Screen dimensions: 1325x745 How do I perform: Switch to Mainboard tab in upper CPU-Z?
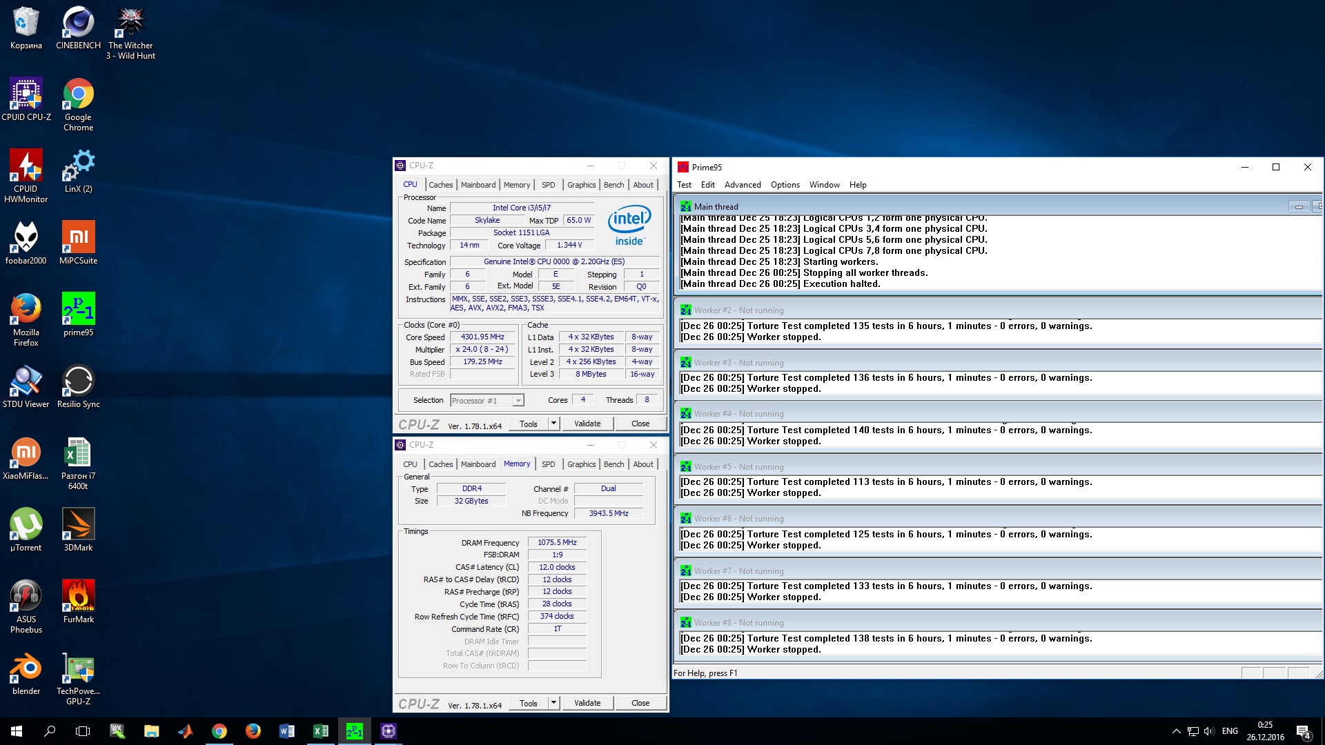[478, 185]
